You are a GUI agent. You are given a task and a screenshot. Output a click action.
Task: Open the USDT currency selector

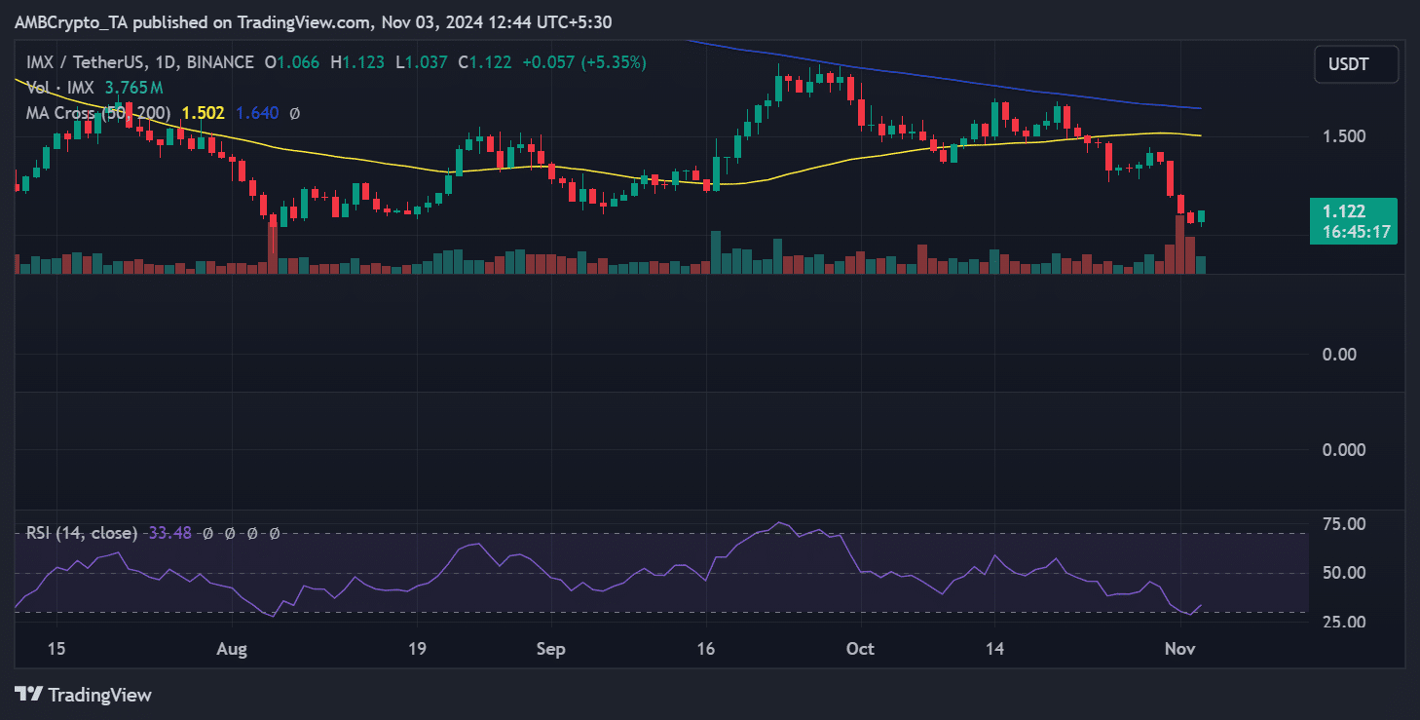(x=1357, y=64)
